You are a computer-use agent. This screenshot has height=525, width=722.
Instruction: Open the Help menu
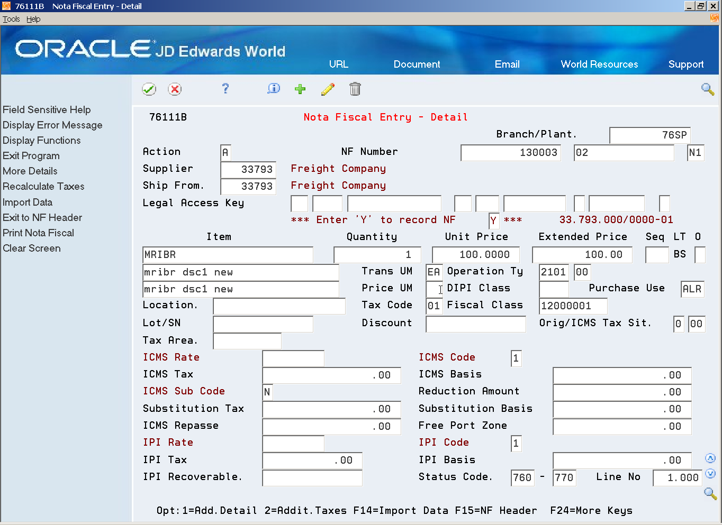[x=33, y=19]
